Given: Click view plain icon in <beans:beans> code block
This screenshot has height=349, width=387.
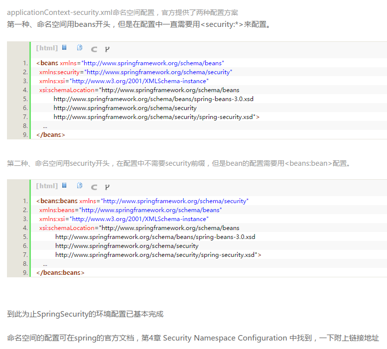Looking at the screenshot, I should point(64,185).
